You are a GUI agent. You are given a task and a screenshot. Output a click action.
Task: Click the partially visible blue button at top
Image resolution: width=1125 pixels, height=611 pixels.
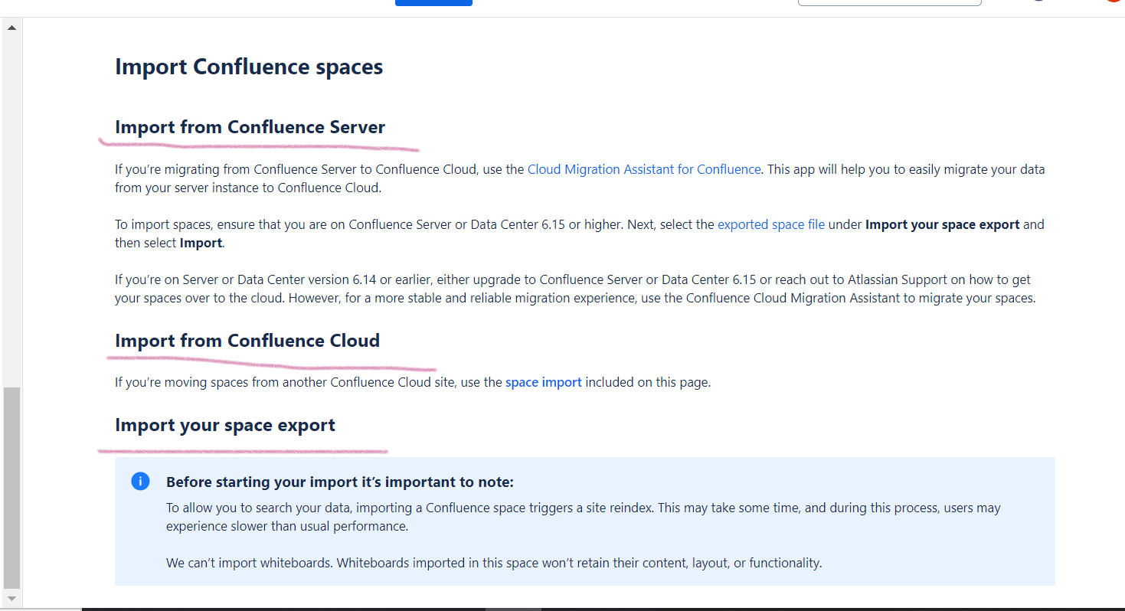(433, 3)
